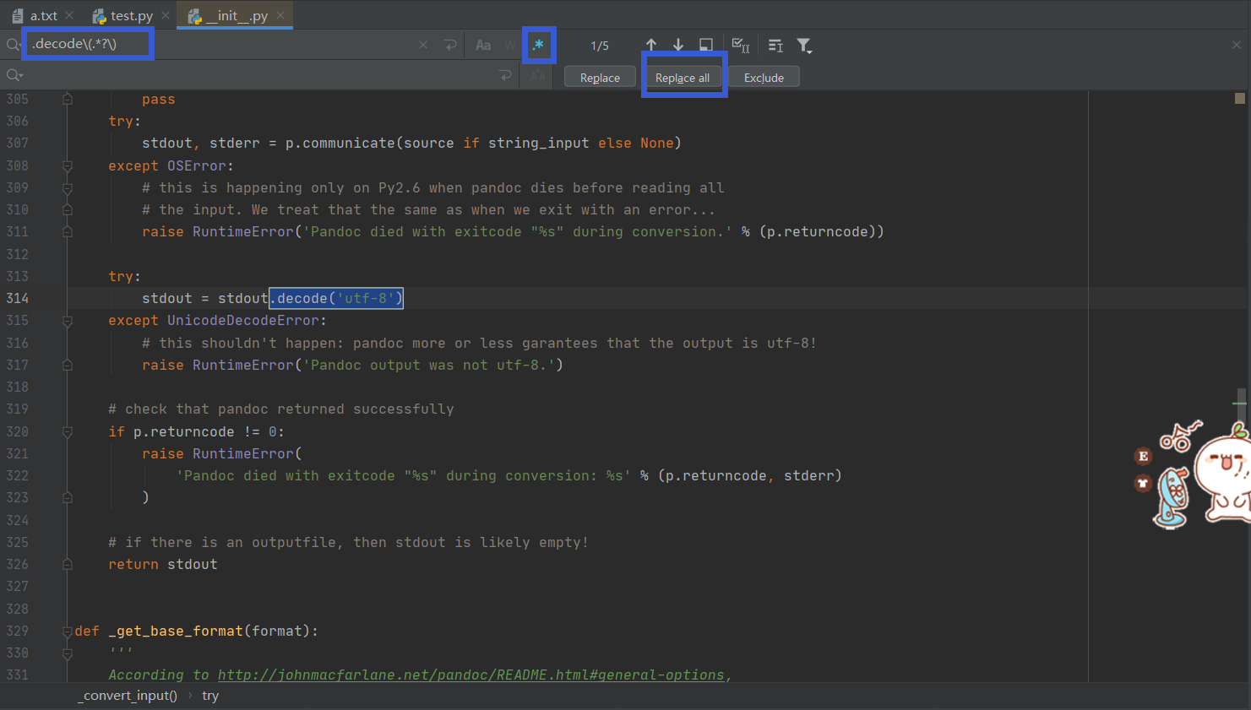Click the try breadcrumb item

coord(210,696)
